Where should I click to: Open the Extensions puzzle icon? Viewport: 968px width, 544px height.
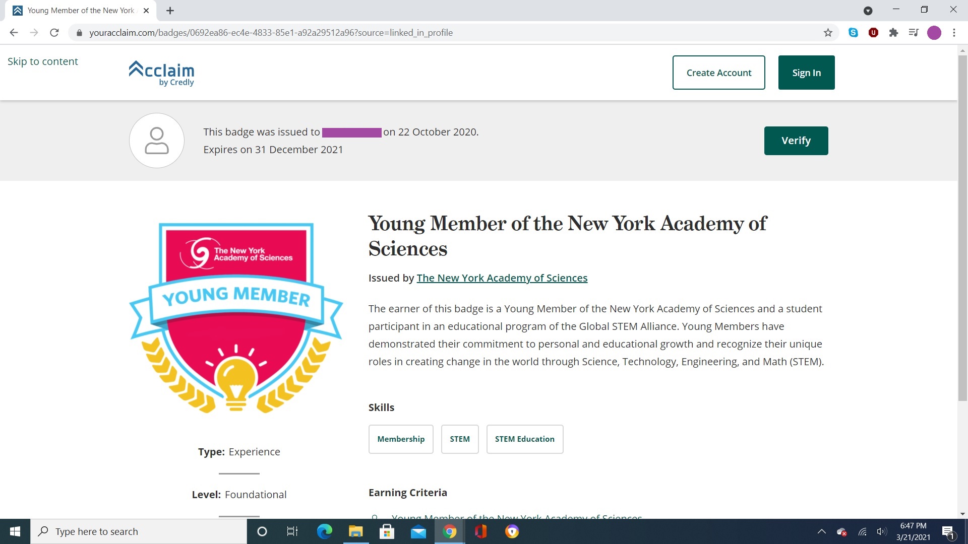coord(893,33)
